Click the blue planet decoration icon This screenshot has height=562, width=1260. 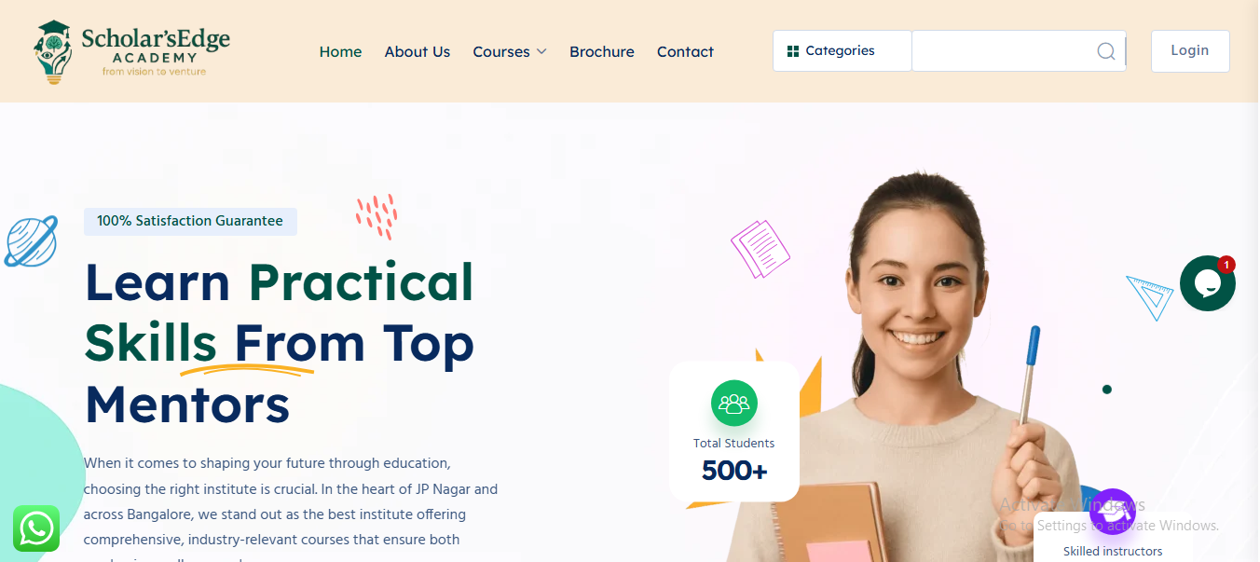31,241
